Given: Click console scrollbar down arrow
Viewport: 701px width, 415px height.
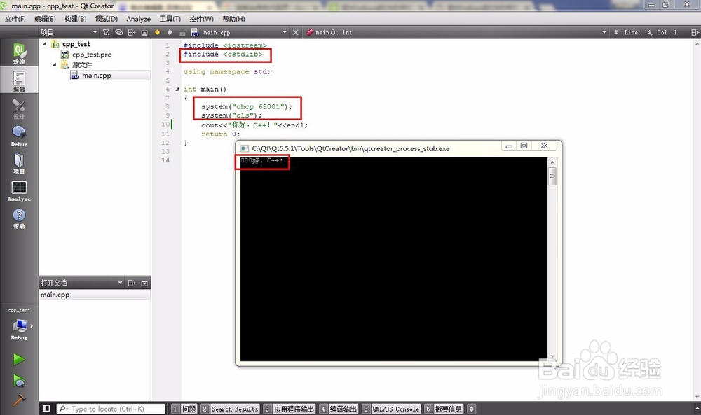Looking at the screenshot, I should coord(552,356).
